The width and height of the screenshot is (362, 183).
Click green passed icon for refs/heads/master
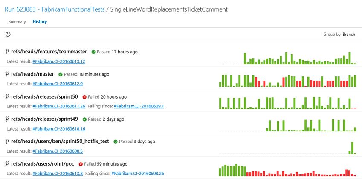coord(61,74)
